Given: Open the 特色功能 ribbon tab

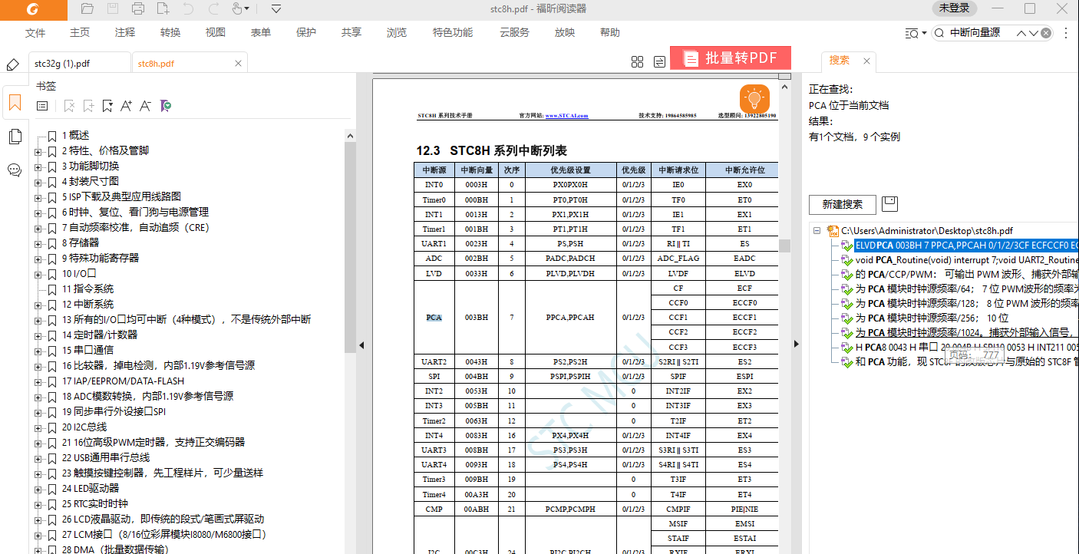Looking at the screenshot, I should pos(453,33).
